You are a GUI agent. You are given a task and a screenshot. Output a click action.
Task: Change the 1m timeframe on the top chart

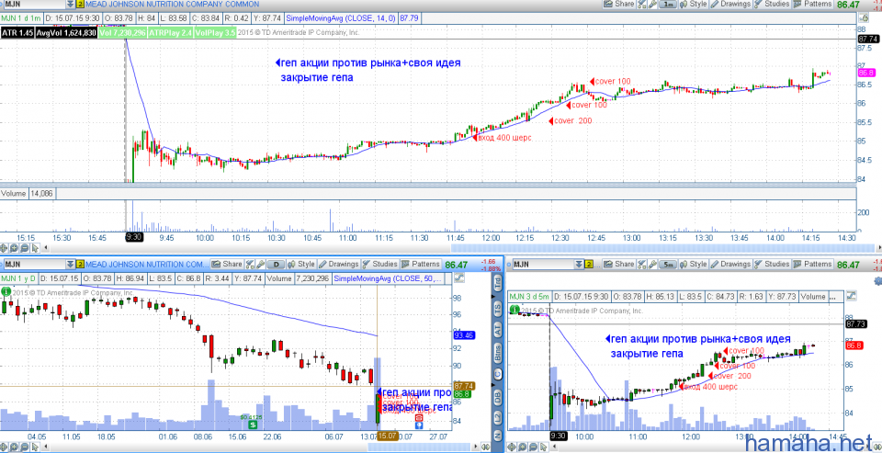668,4
